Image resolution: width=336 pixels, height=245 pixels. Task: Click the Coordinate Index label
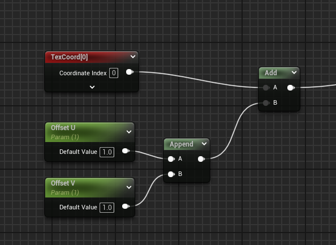[x=83, y=73]
